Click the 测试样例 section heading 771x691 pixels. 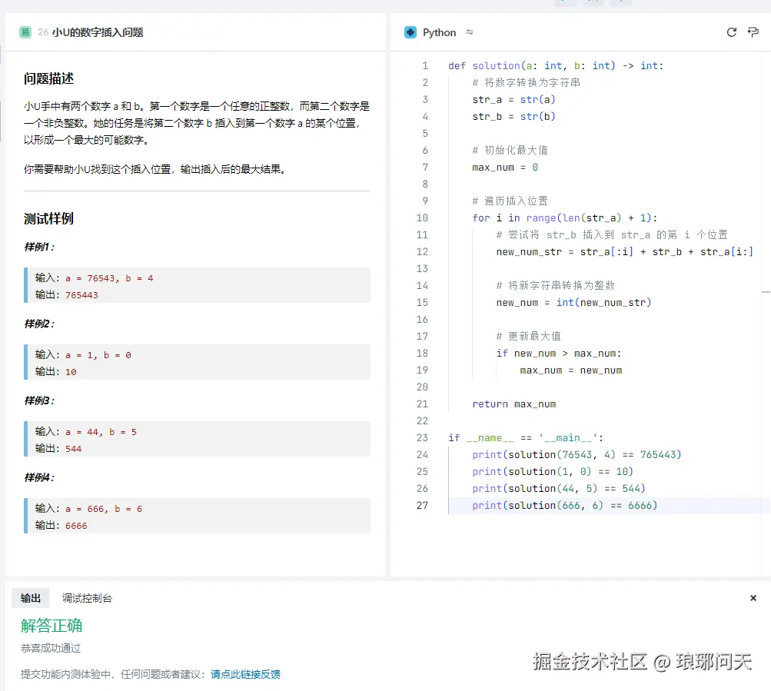coord(48,218)
